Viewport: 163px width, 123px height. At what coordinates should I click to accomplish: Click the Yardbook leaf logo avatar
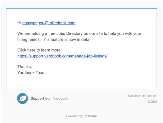22,99
